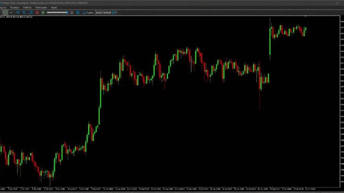Open the Ferramentas menu
The width and height of the screenshot is (344, 193).
click(41, 7)
